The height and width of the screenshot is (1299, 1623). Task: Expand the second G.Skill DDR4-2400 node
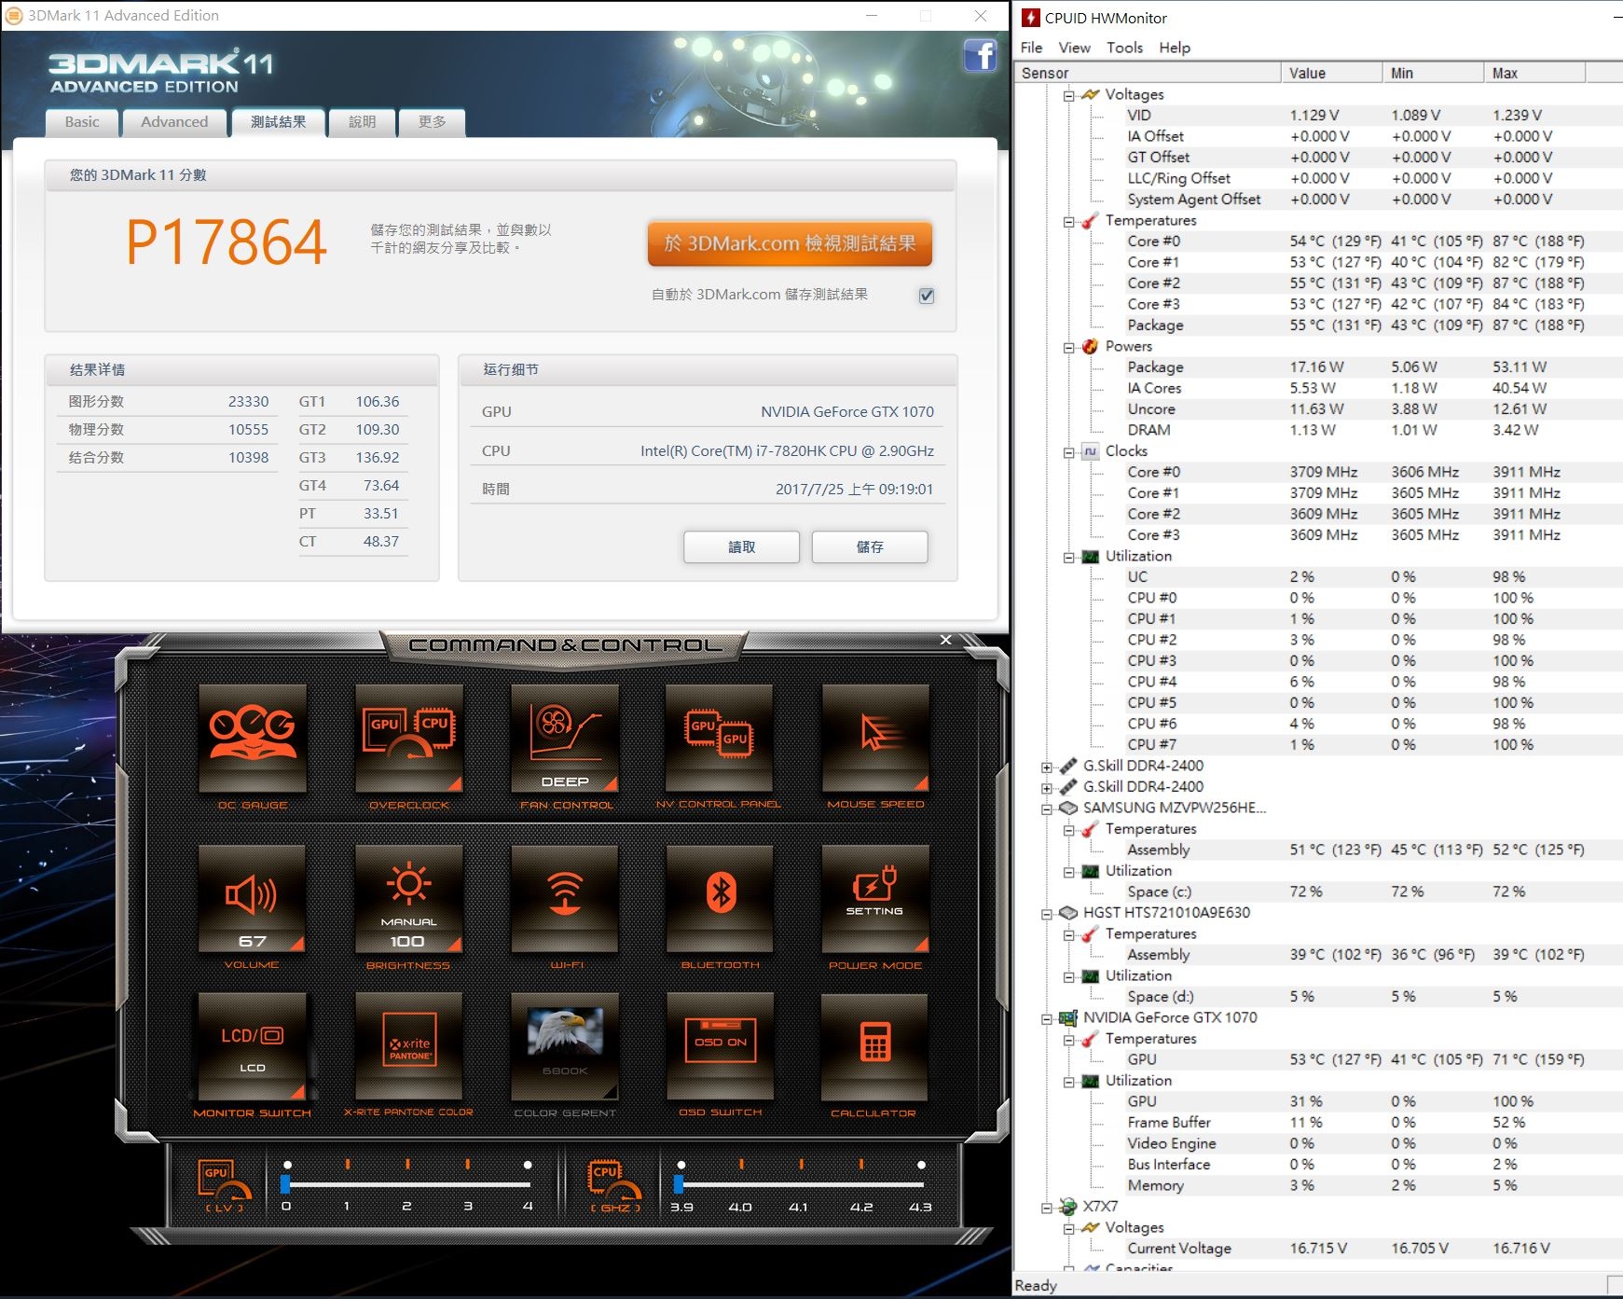[x=1047, y=788]
